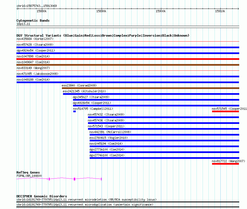This screenshot has height=209, width=247.
Task: Select the small nsv514795 (Campbell2011) blue block
Action: point(74,111)
